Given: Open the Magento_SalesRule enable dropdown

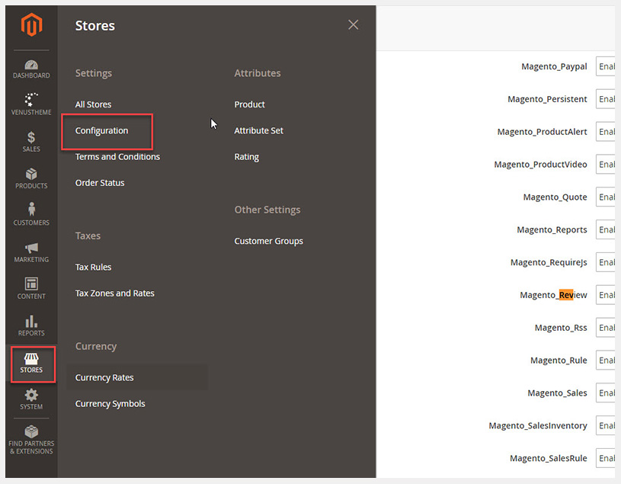Looking at the screenshot, I should pyautogui.click(x=606, y=459).
